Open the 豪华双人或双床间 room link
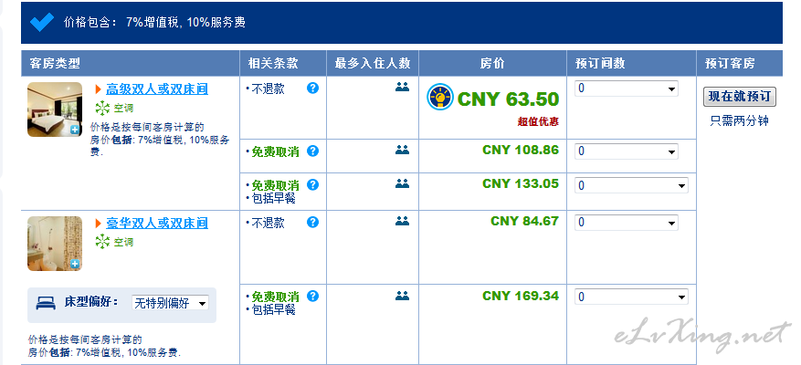The height and width of the screenshot is (365, 801). point(157,223)
